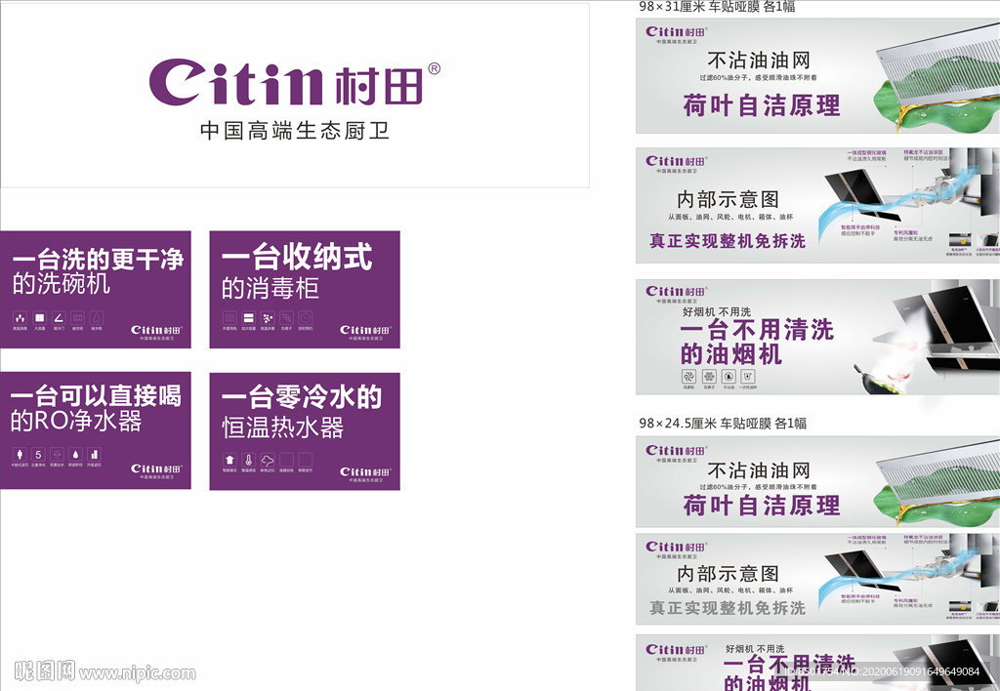The image size is (1000, 691).
Task: Click the faded dotted icon on the RO purifier card
Action: (x=58, y=455)
